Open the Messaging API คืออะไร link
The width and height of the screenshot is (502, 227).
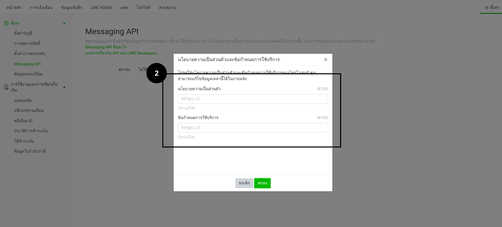coord(106,47)
